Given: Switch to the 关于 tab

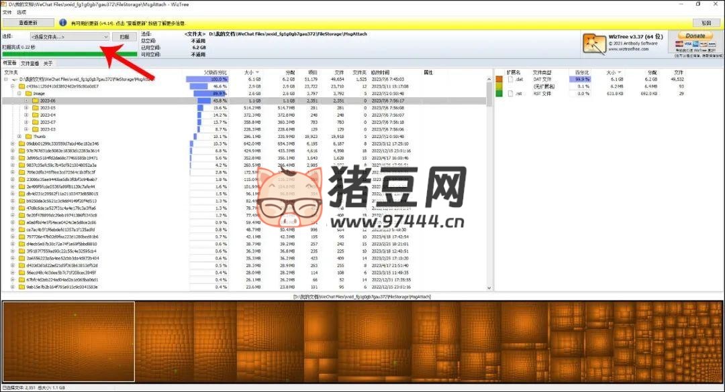Looking at the screenshot, I should coord(48,64).
